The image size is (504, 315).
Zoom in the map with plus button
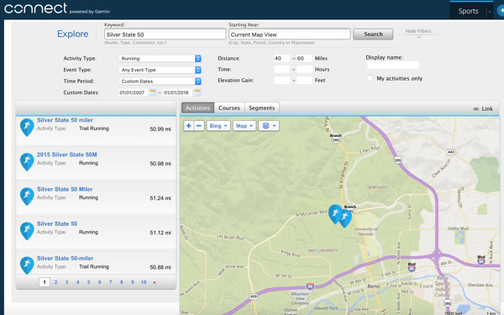point(189,126)
